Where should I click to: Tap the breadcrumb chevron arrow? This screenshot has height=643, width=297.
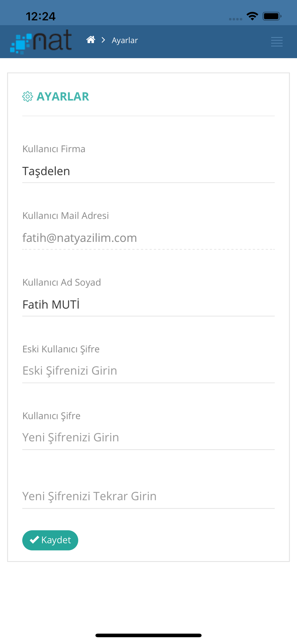tap(103, 40)
